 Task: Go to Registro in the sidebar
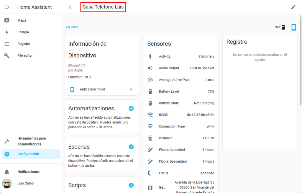point(24,44)
